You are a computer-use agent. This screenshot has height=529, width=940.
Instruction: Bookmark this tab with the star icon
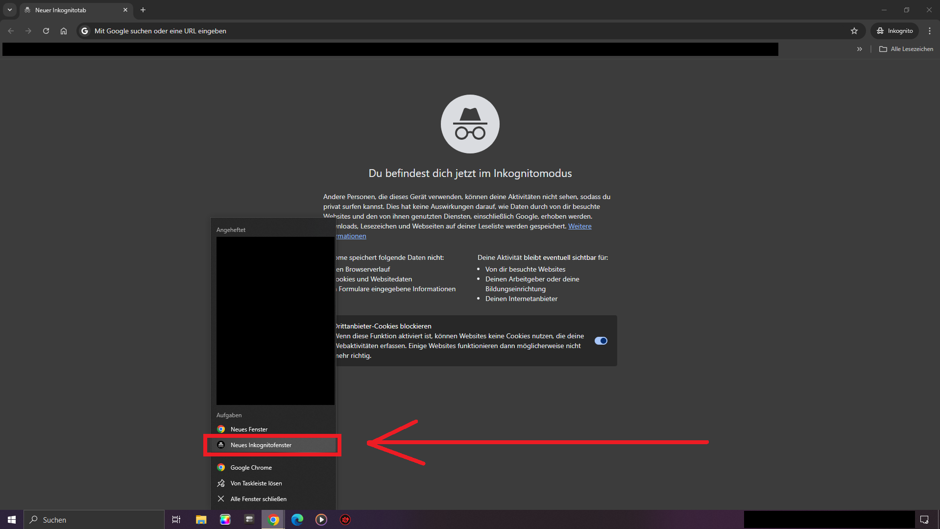(854, 31)
